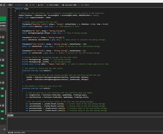
Task: Open the project settings button
Action: pyautogui.click(x=52, y=5)
